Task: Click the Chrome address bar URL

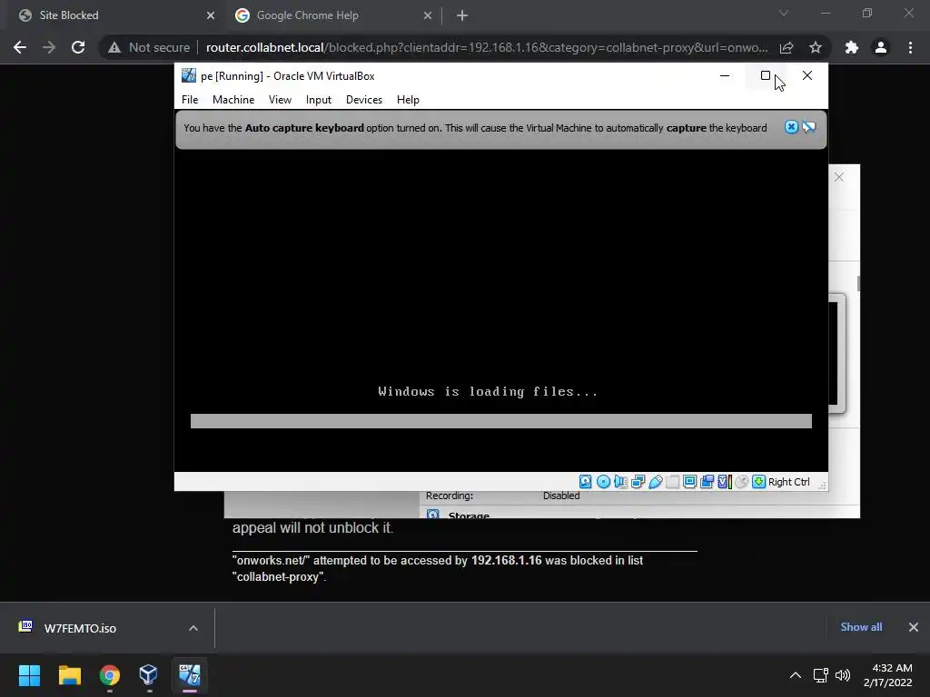Action: pyautogui.click(x=487, y=47)
